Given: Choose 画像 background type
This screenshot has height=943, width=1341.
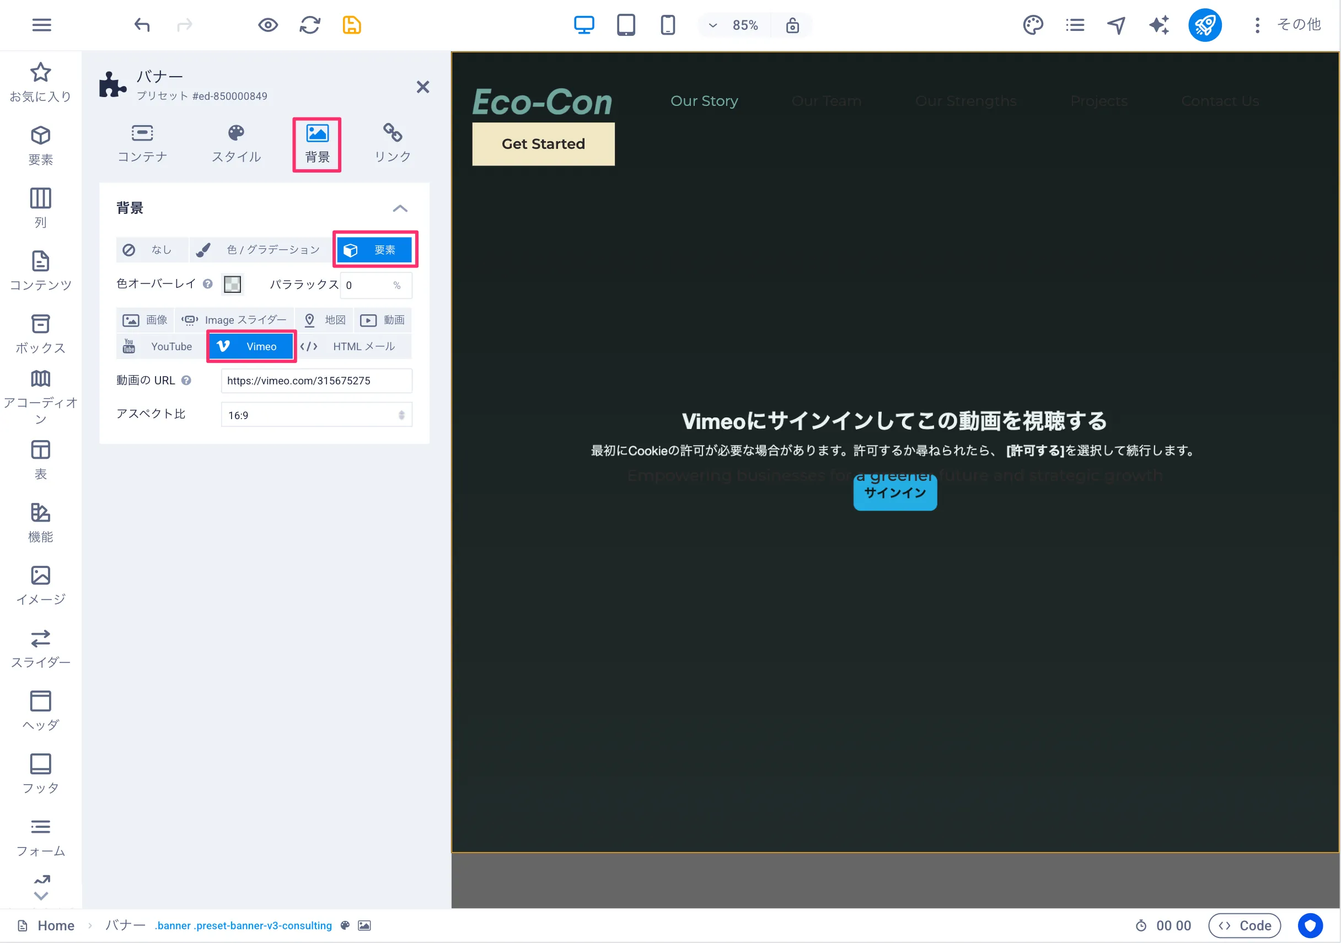Looking at the screenshot, I should pos(145,320).
